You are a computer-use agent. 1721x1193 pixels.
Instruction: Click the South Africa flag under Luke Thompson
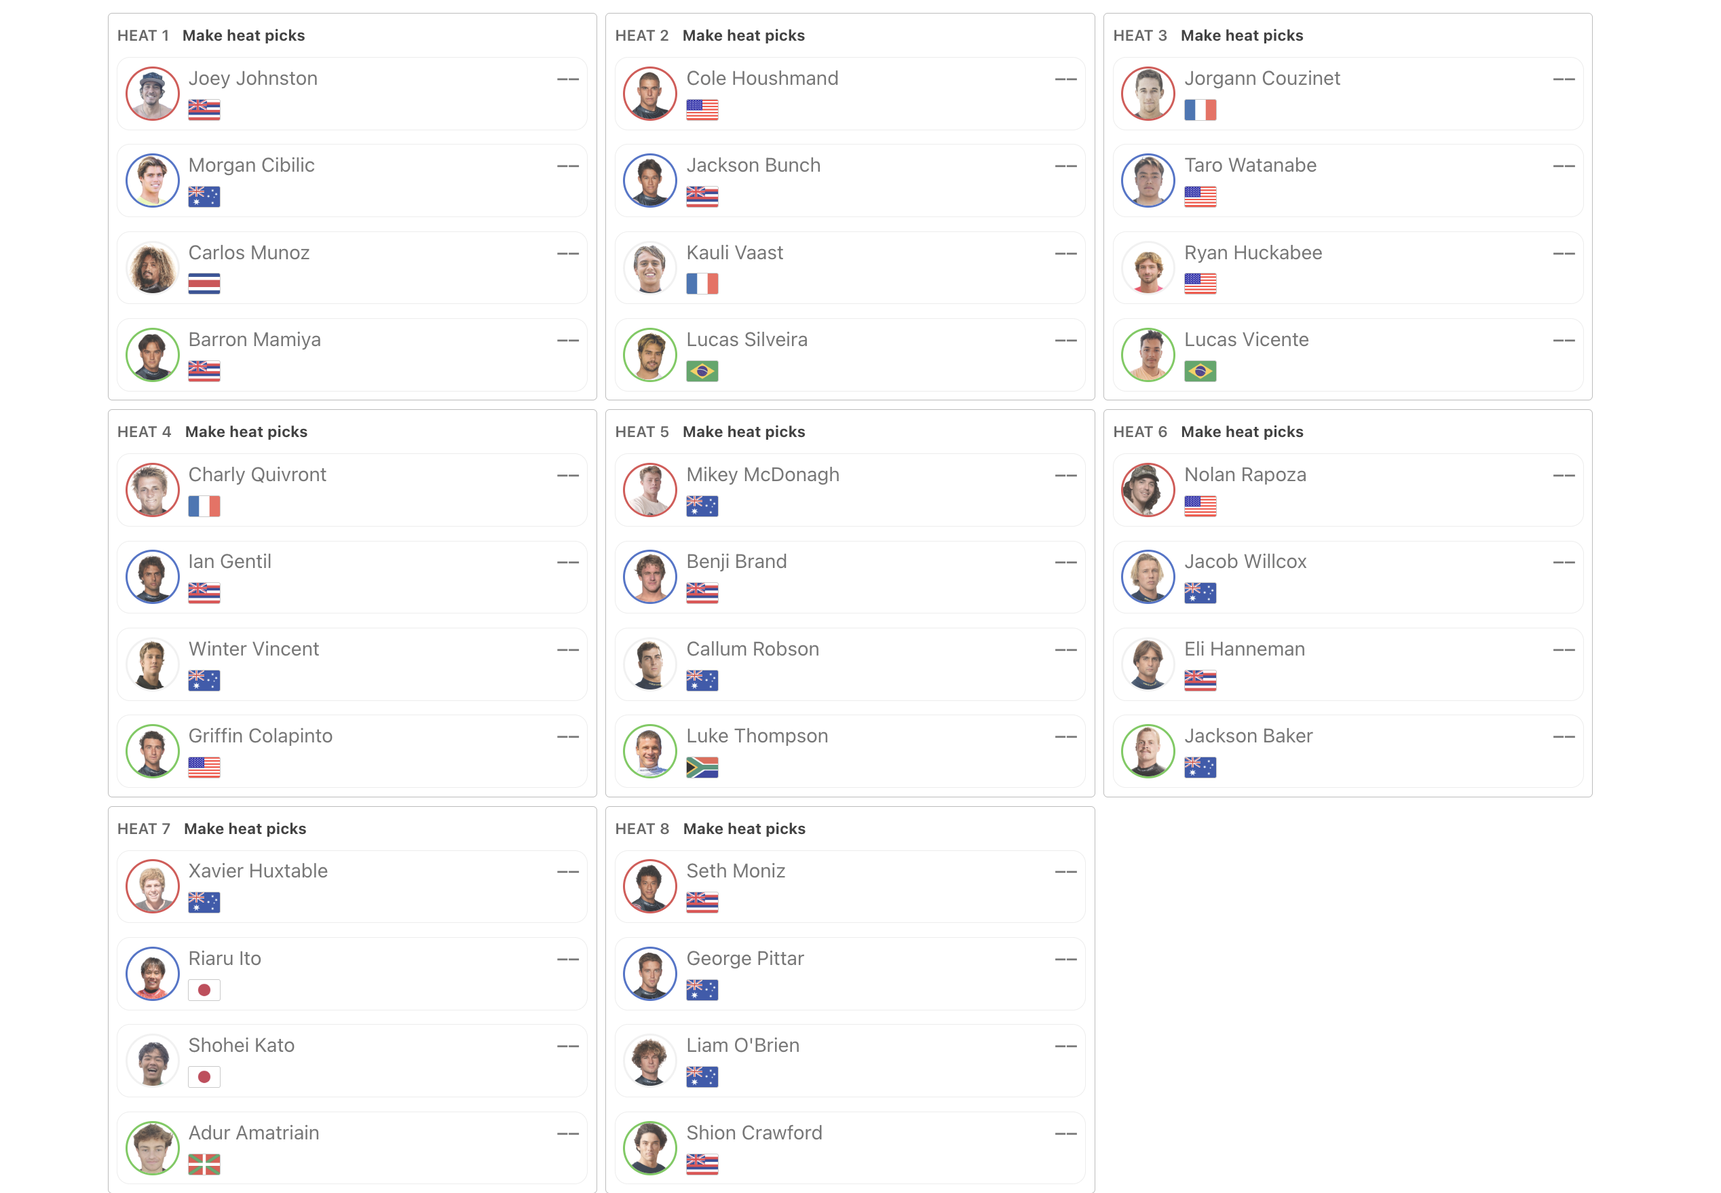702,768
